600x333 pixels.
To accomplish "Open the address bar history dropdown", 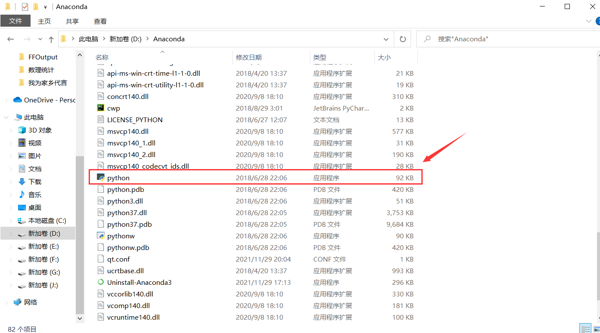I will (386, 39).
